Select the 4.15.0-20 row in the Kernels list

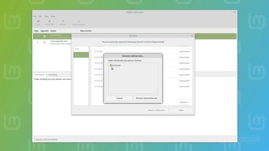click(x=142, y=86)
